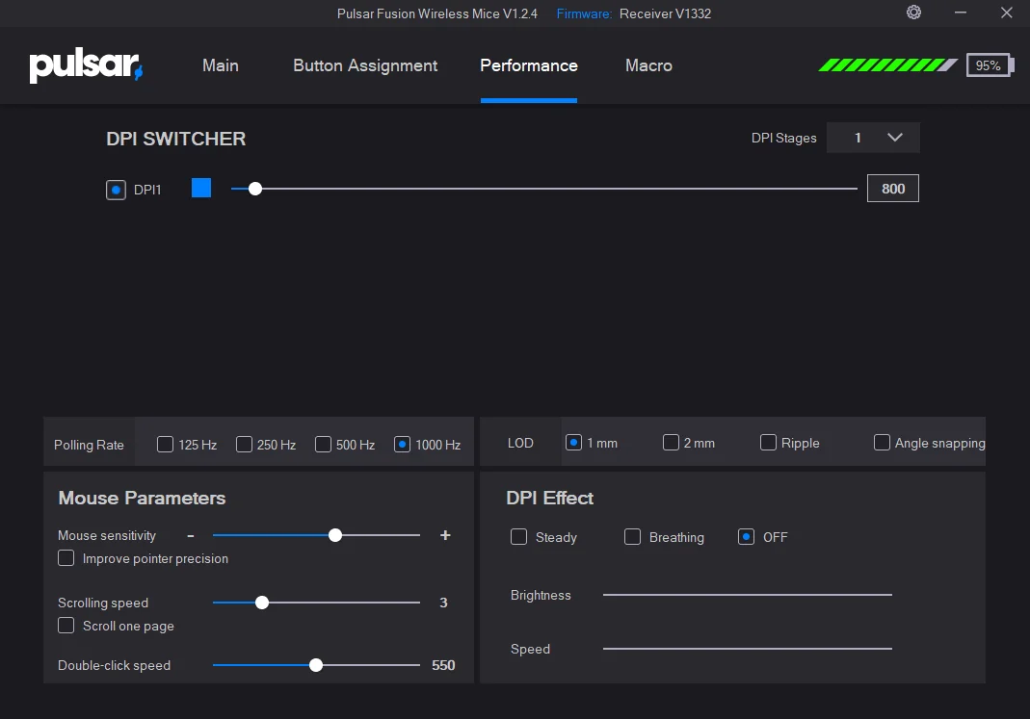The image size is (1030, 719).
Task: Select 2 mm lift-off distance
Action: [671, 442]
